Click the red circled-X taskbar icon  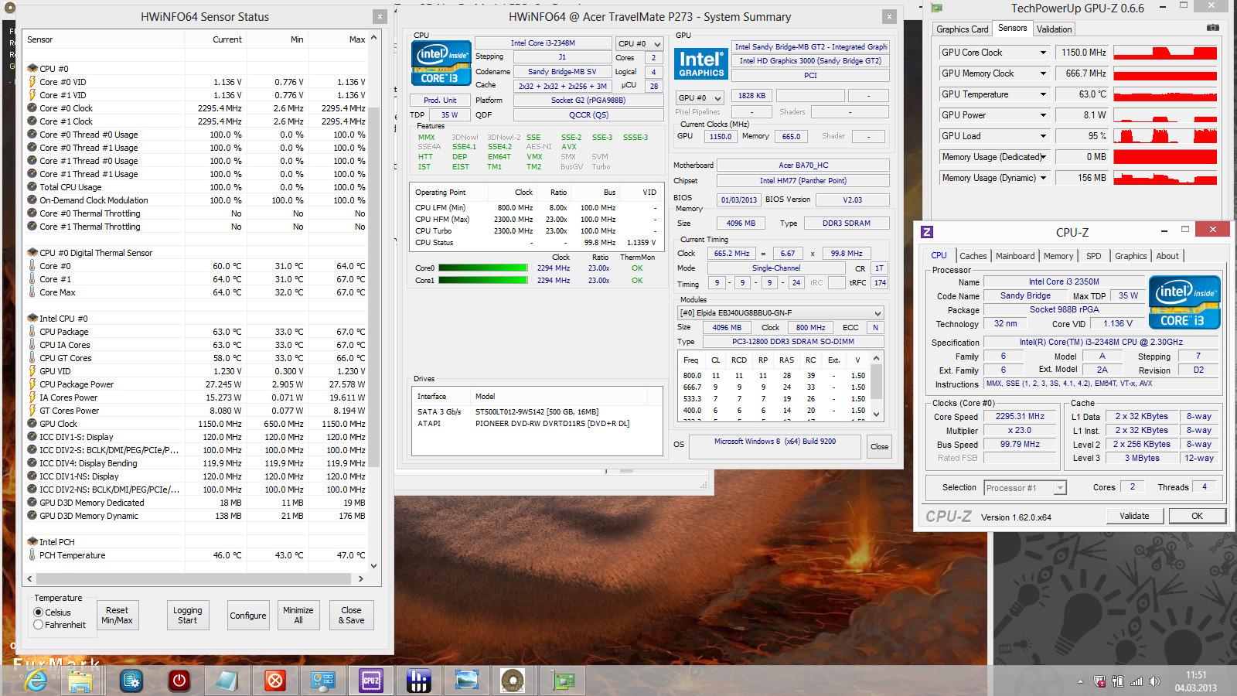pyautogui.click(x=274, y=681)
